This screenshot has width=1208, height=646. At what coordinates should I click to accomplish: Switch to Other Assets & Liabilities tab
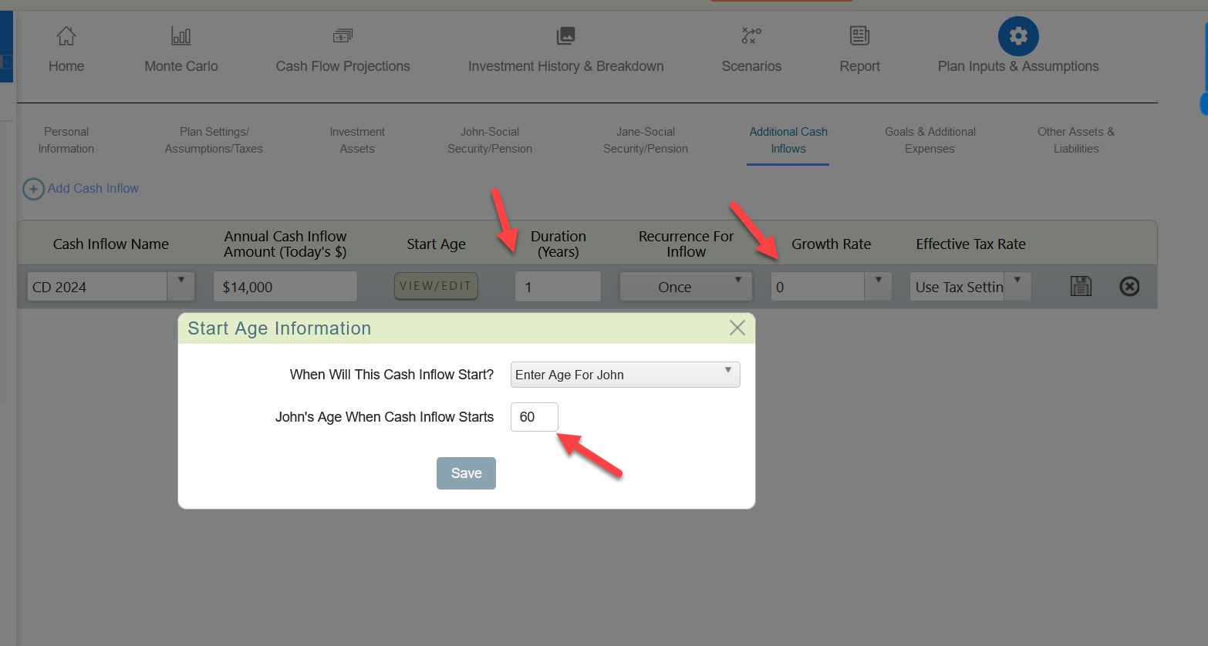(1076, 140)
